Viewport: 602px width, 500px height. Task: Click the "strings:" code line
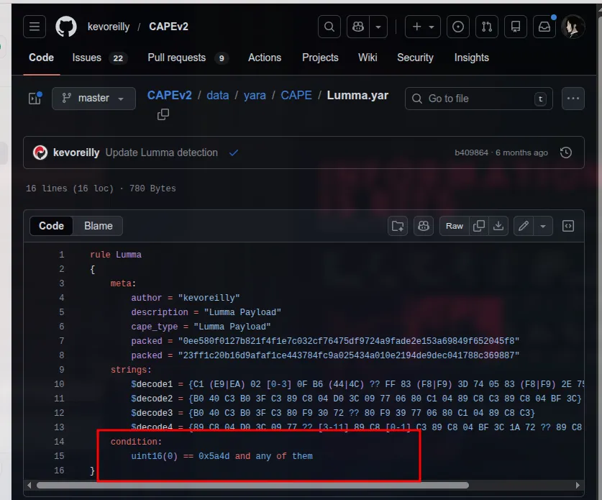pyautogui.click(x=131, y=370)
